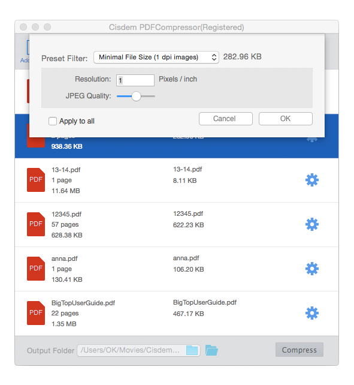Click the 938.36 KB size in selected row
This screenshot has width=354, height=385.
66,146
